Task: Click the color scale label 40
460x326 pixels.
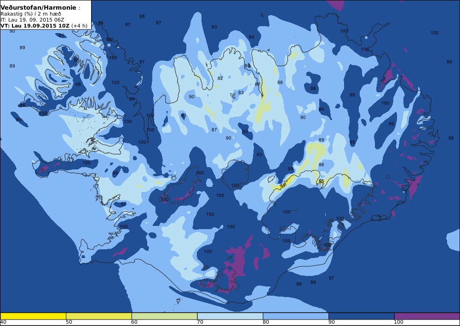Action: [x=4, y=322]
